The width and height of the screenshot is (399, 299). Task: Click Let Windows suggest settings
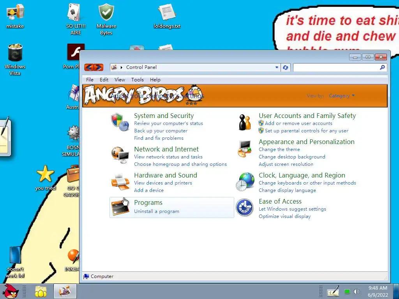pyautogui.click(x=292, y=209)
